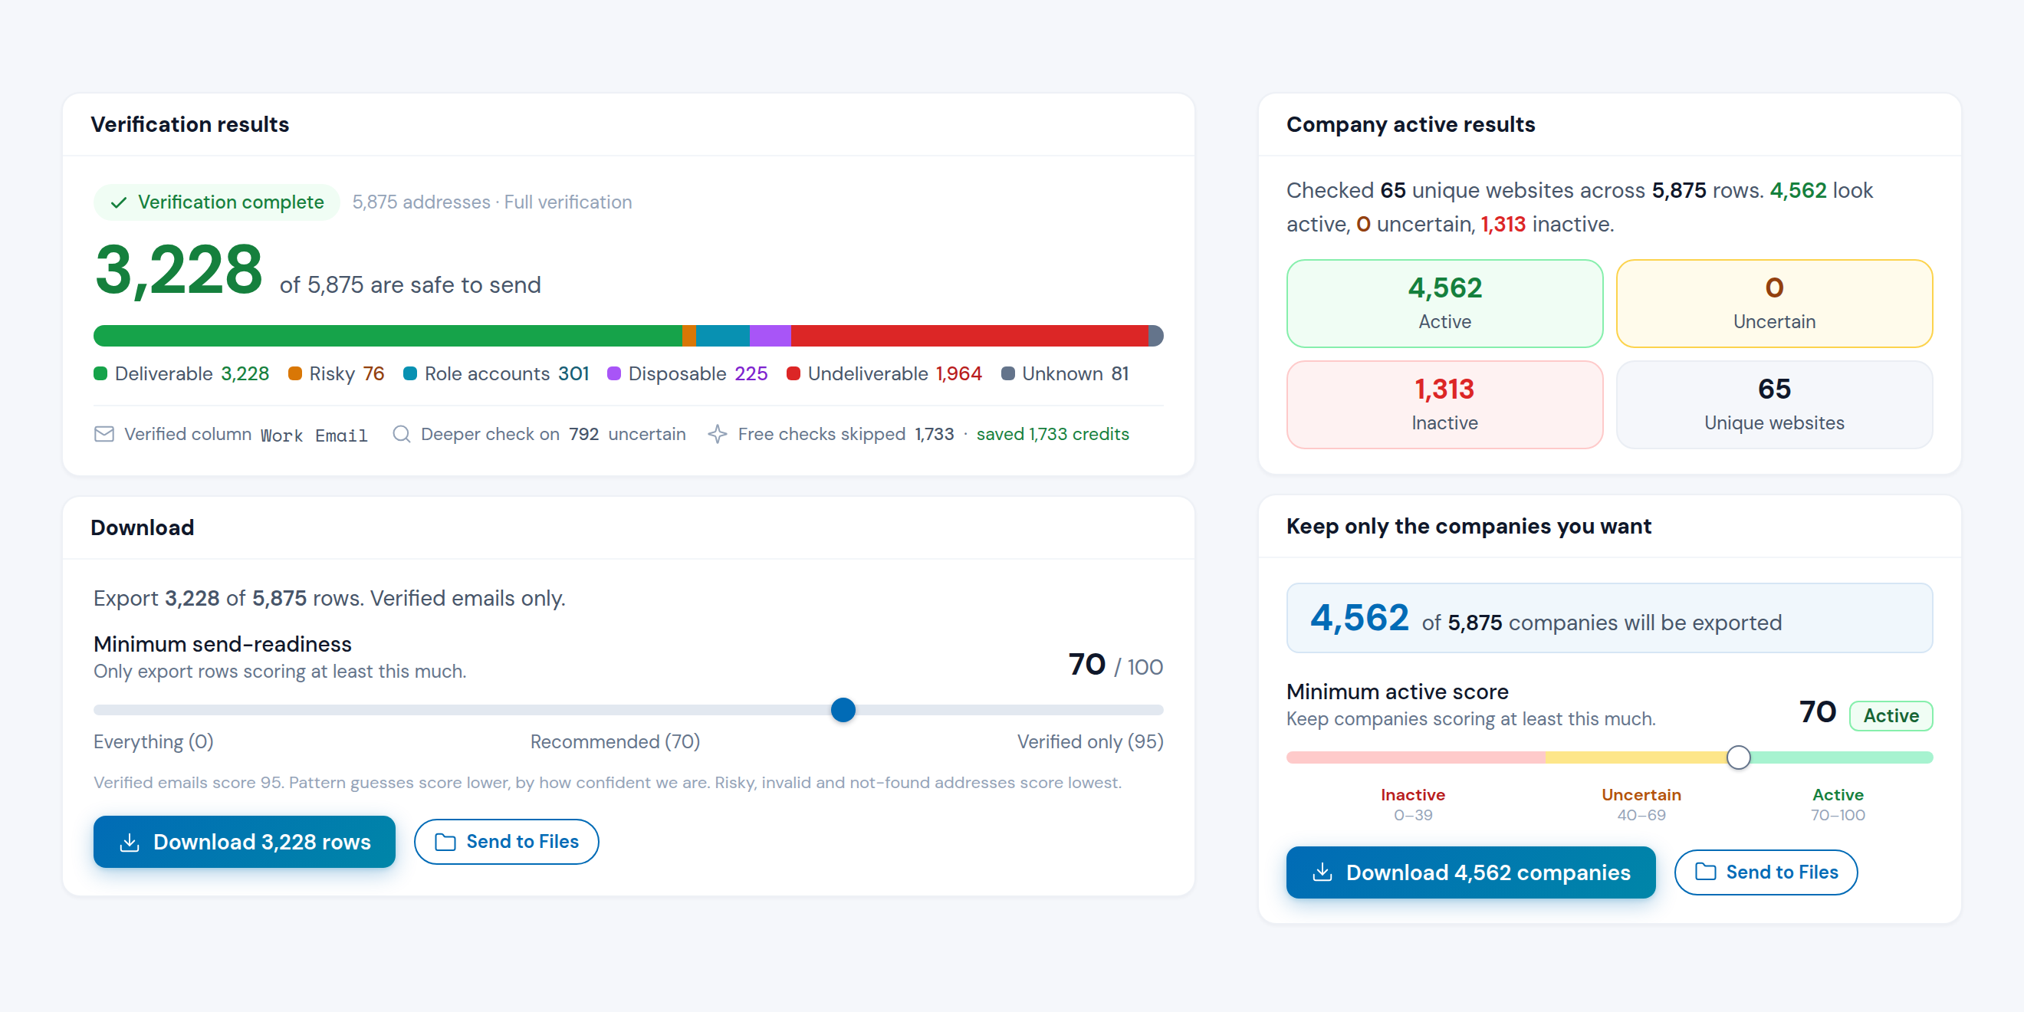The image size is (2024, 1012).
Task: Click the Active 70–100 range label
Action: pos(1838,804)
